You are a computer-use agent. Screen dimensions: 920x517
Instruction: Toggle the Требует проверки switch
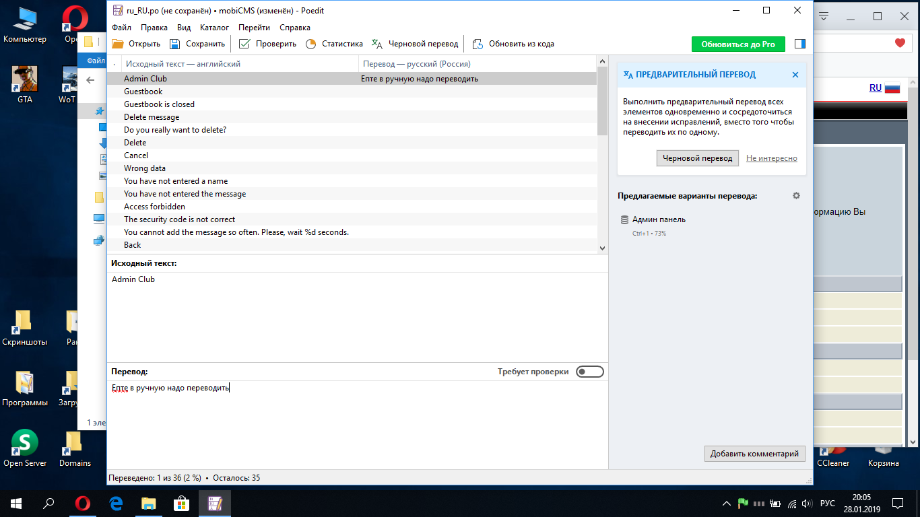589,372
